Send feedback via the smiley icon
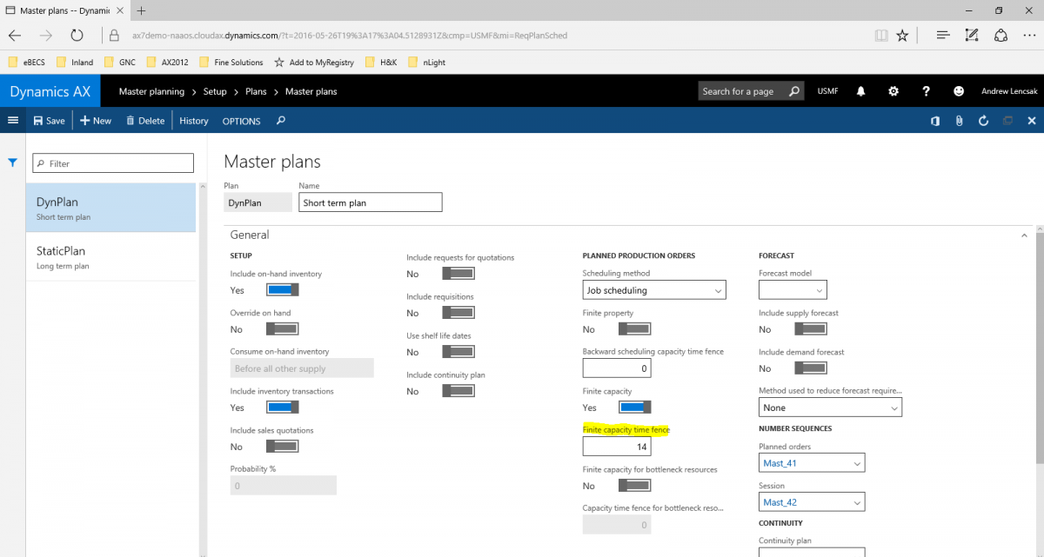The width and height of the screenshot is (1044, 557). 959,91
